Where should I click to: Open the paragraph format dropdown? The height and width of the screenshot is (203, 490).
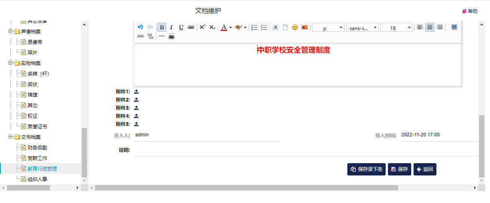(328, 27)
